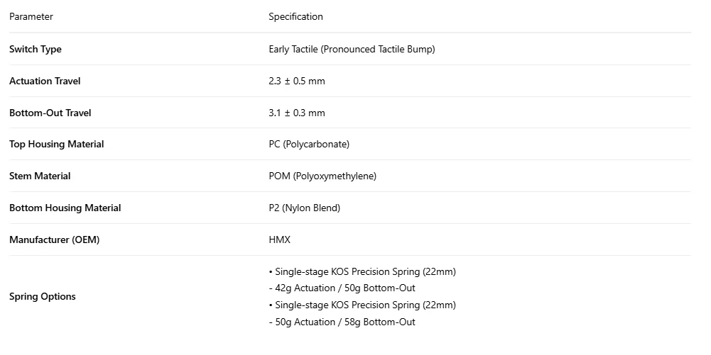
Task: Click the HMX manufacturer value
Action: [x=279, y=240]
